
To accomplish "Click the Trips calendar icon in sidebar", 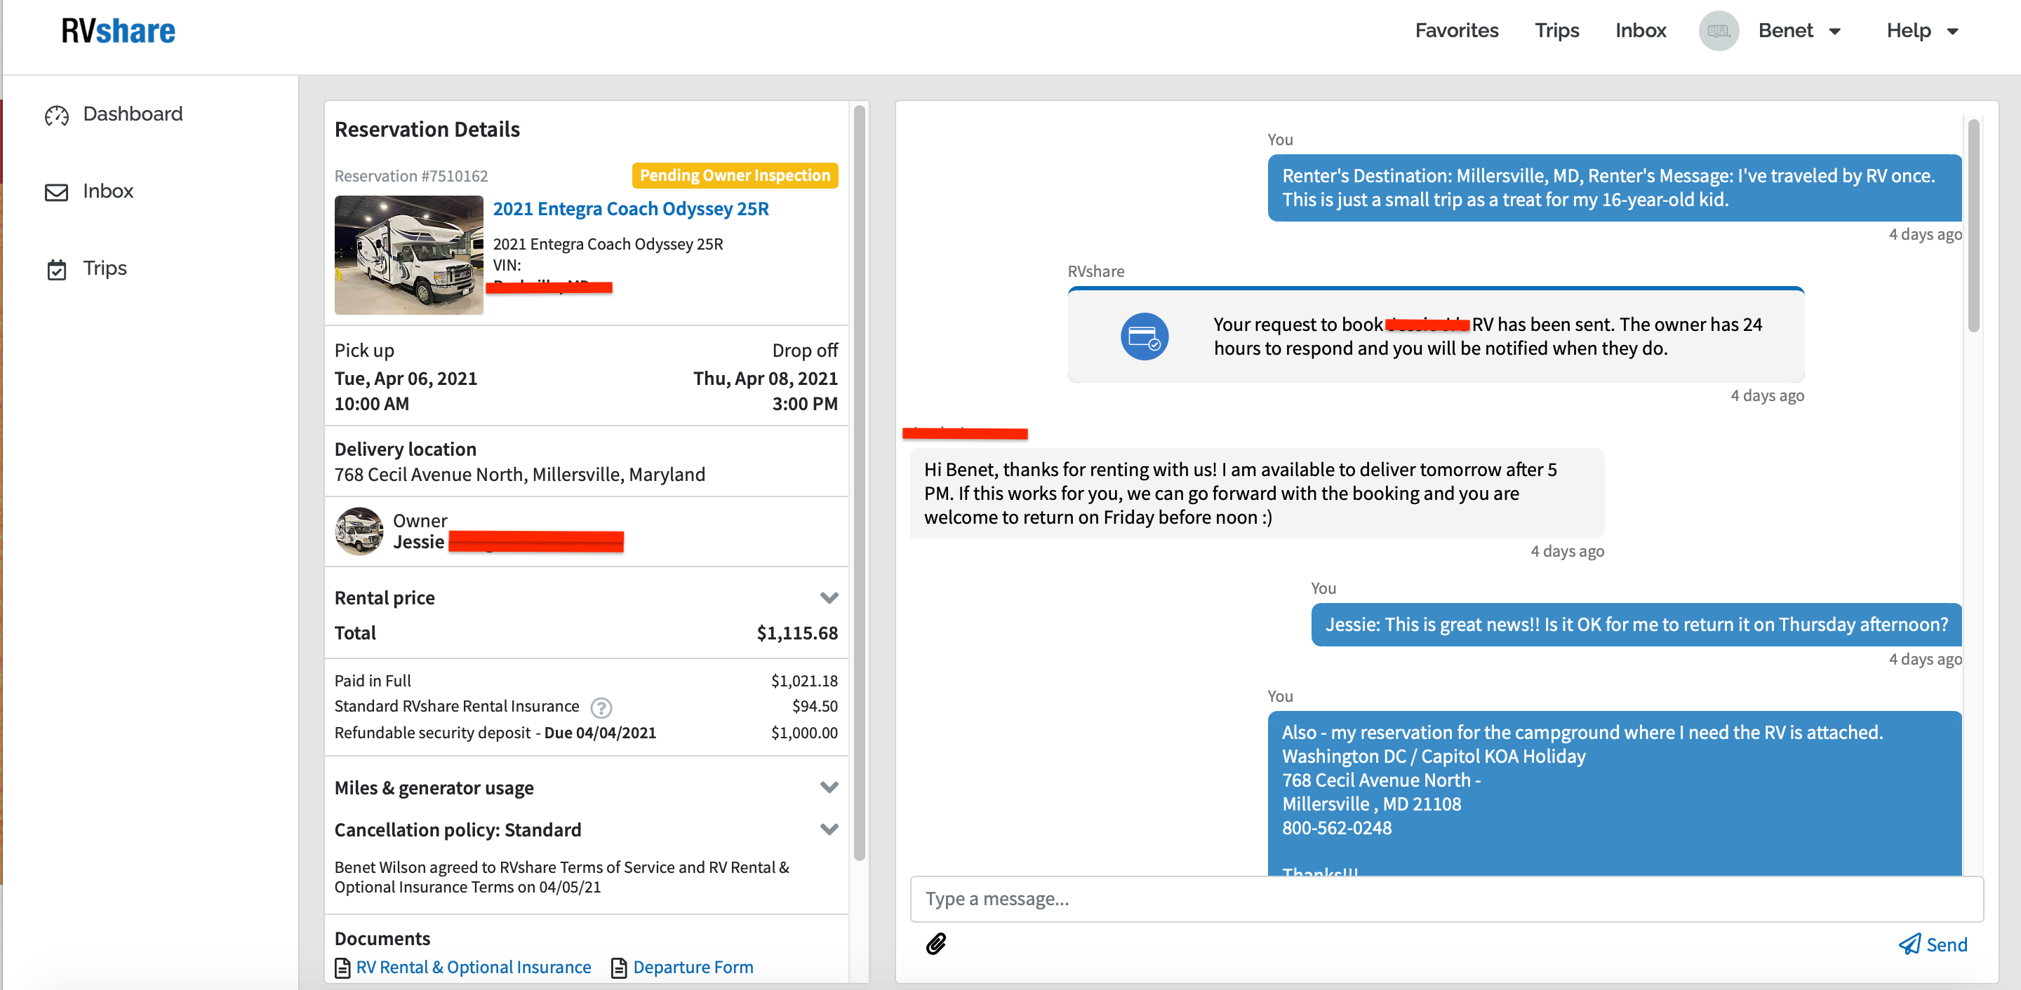I will point(56,270).
